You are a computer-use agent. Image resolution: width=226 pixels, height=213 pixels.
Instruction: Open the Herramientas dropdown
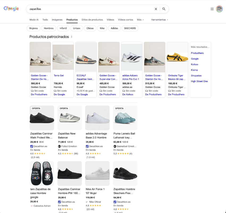pos(159,20)
